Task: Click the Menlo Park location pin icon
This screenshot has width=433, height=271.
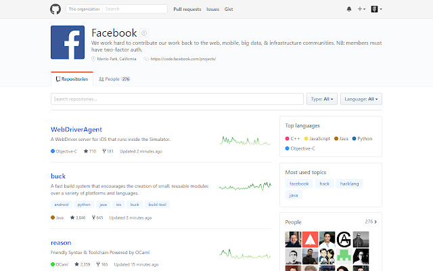Action: pos(93,59)
